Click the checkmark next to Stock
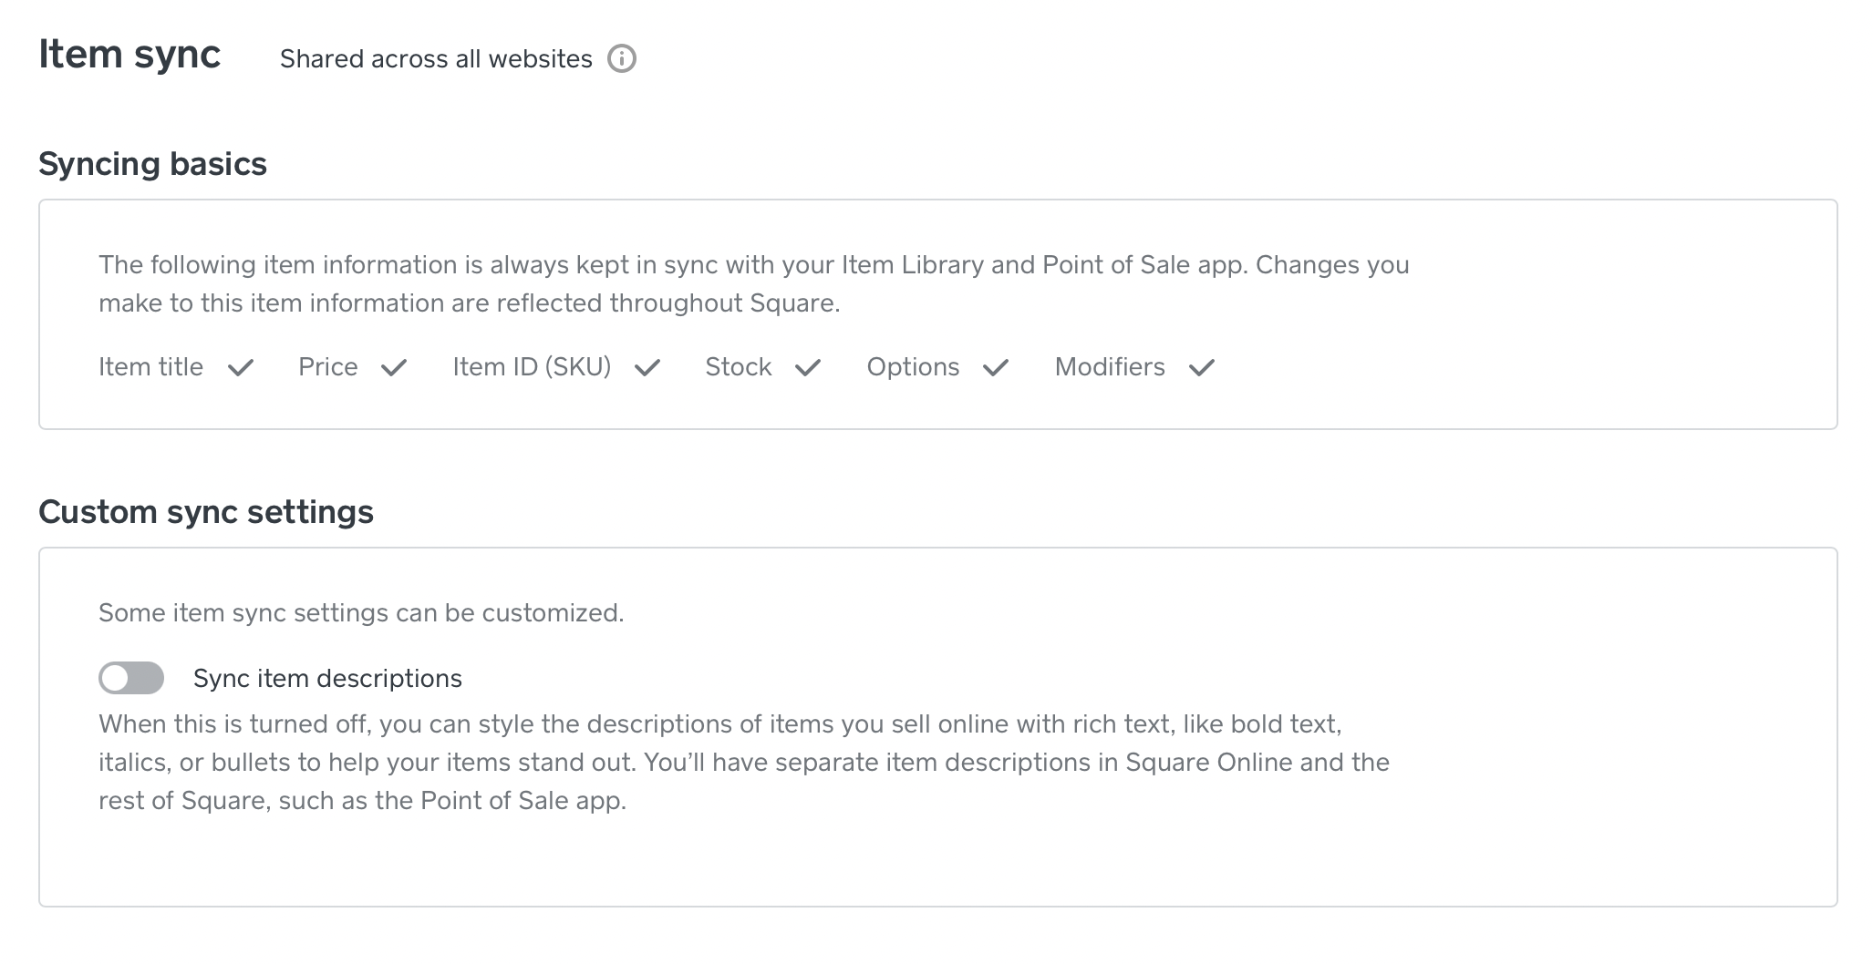The image size is (1873, 964). (x=809, y=368)
